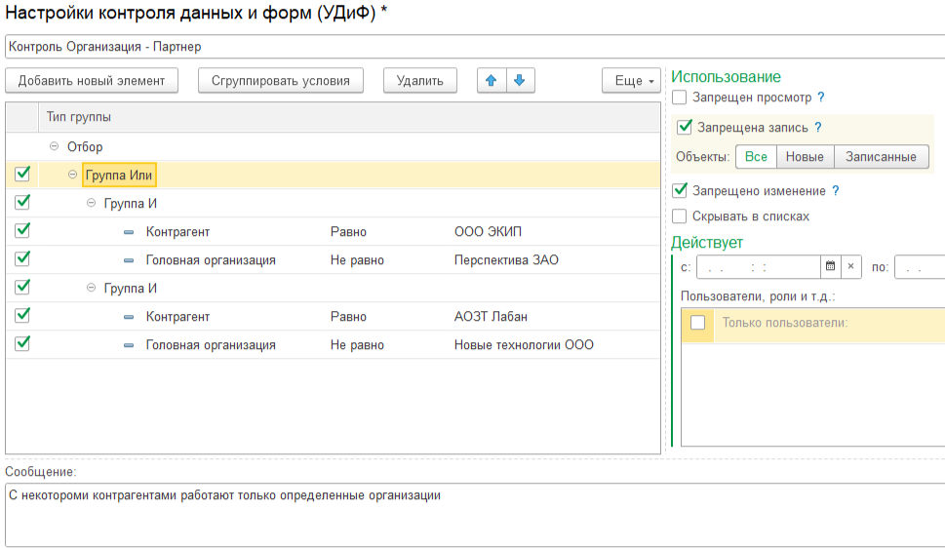Click the Удалить button
This screenshot has height=549, width=945.
420,81
